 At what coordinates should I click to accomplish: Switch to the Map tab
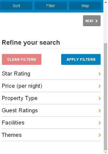(x=85, y=6)
